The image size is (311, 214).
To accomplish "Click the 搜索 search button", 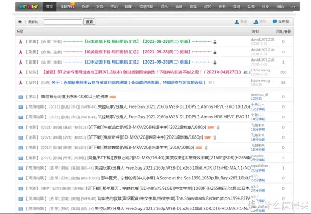I will [x=89, y=22].
